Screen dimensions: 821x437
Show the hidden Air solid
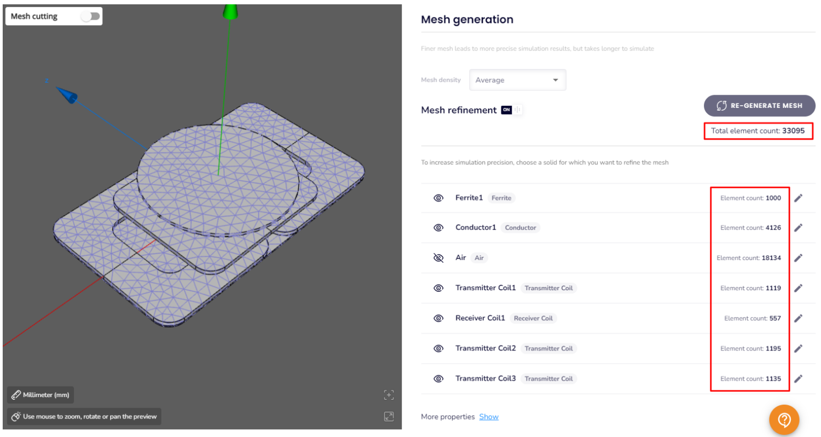coord(438,257)
